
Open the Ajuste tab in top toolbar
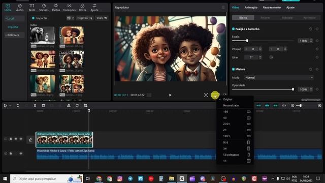click(94, 8)
